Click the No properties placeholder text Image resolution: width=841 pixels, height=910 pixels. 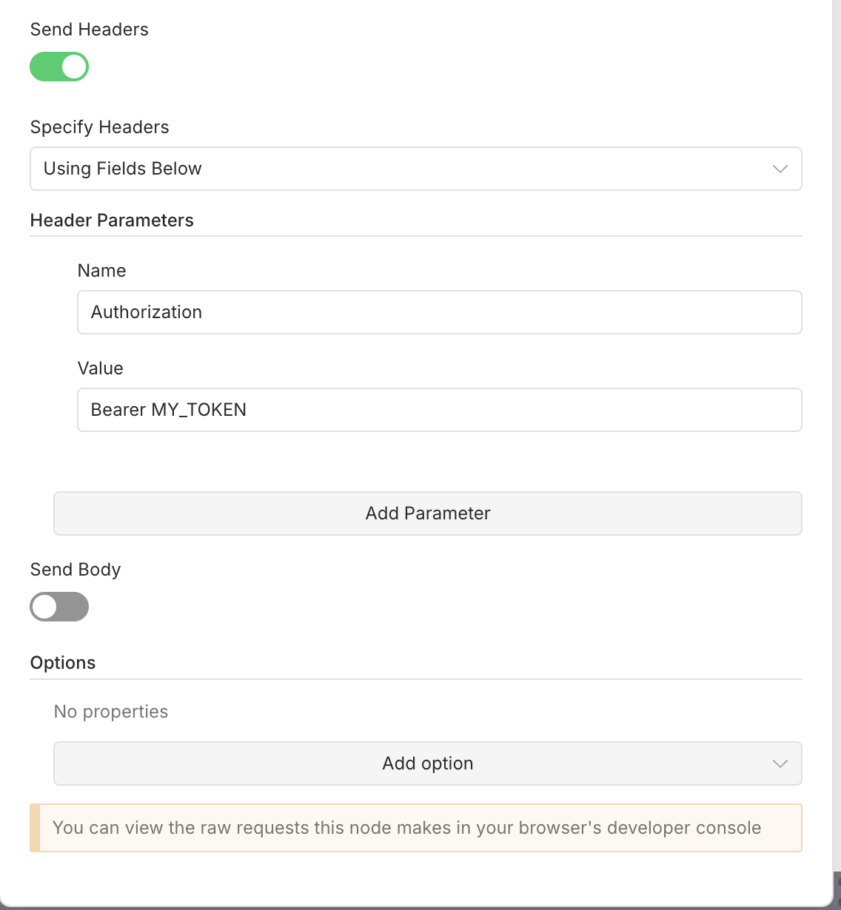pos(111,712)
